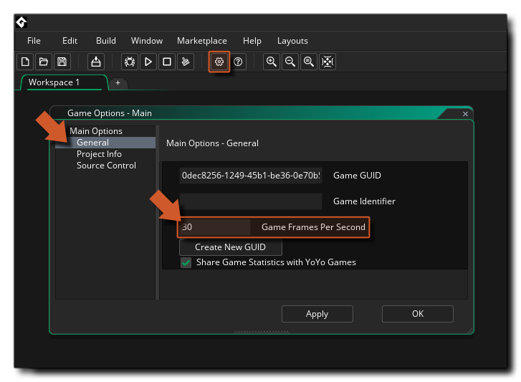Zoom out using the magnifier minus icon
Image resolution: width=521 pixels, height=382 pixels.
[x=290, y=62]
